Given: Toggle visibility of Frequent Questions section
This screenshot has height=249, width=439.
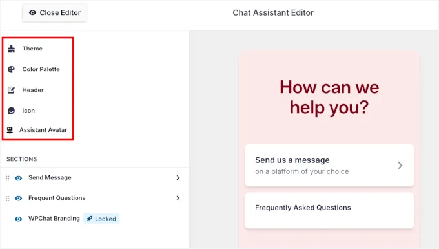Looking at the screenshot, I should tap(19, 199).
